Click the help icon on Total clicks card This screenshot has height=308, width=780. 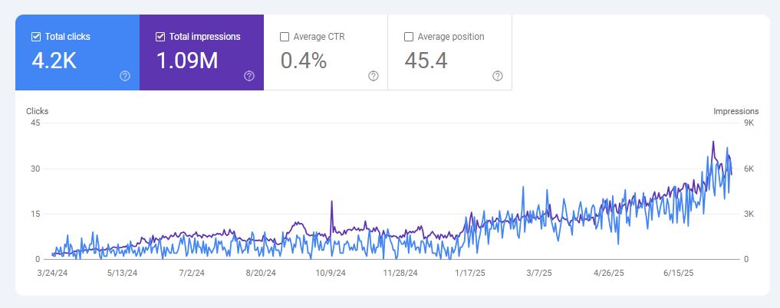click(x=125, y=76)
